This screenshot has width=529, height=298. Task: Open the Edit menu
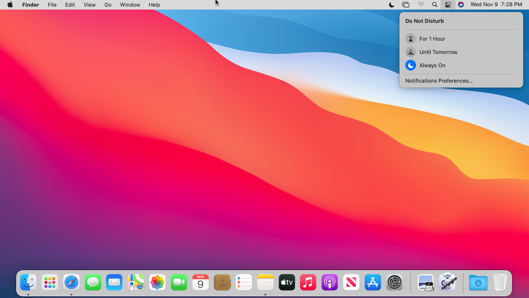click(x=70, y=5)
